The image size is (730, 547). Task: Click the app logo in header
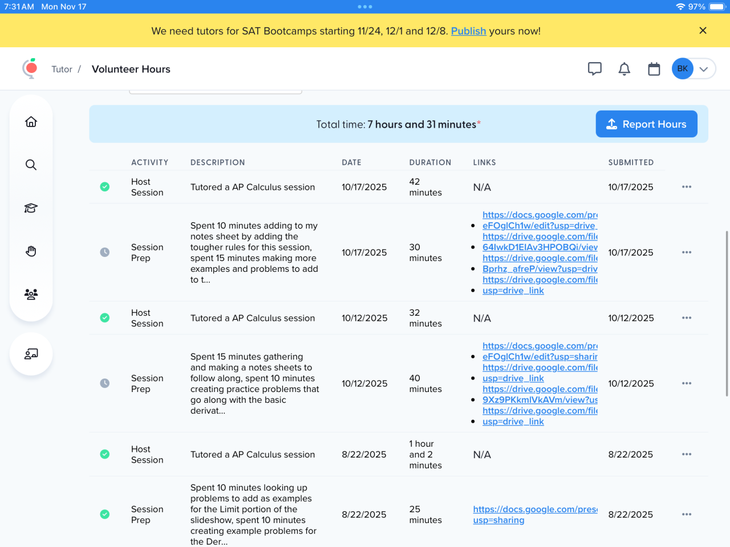pyautogui.click(x=30, y=68)
